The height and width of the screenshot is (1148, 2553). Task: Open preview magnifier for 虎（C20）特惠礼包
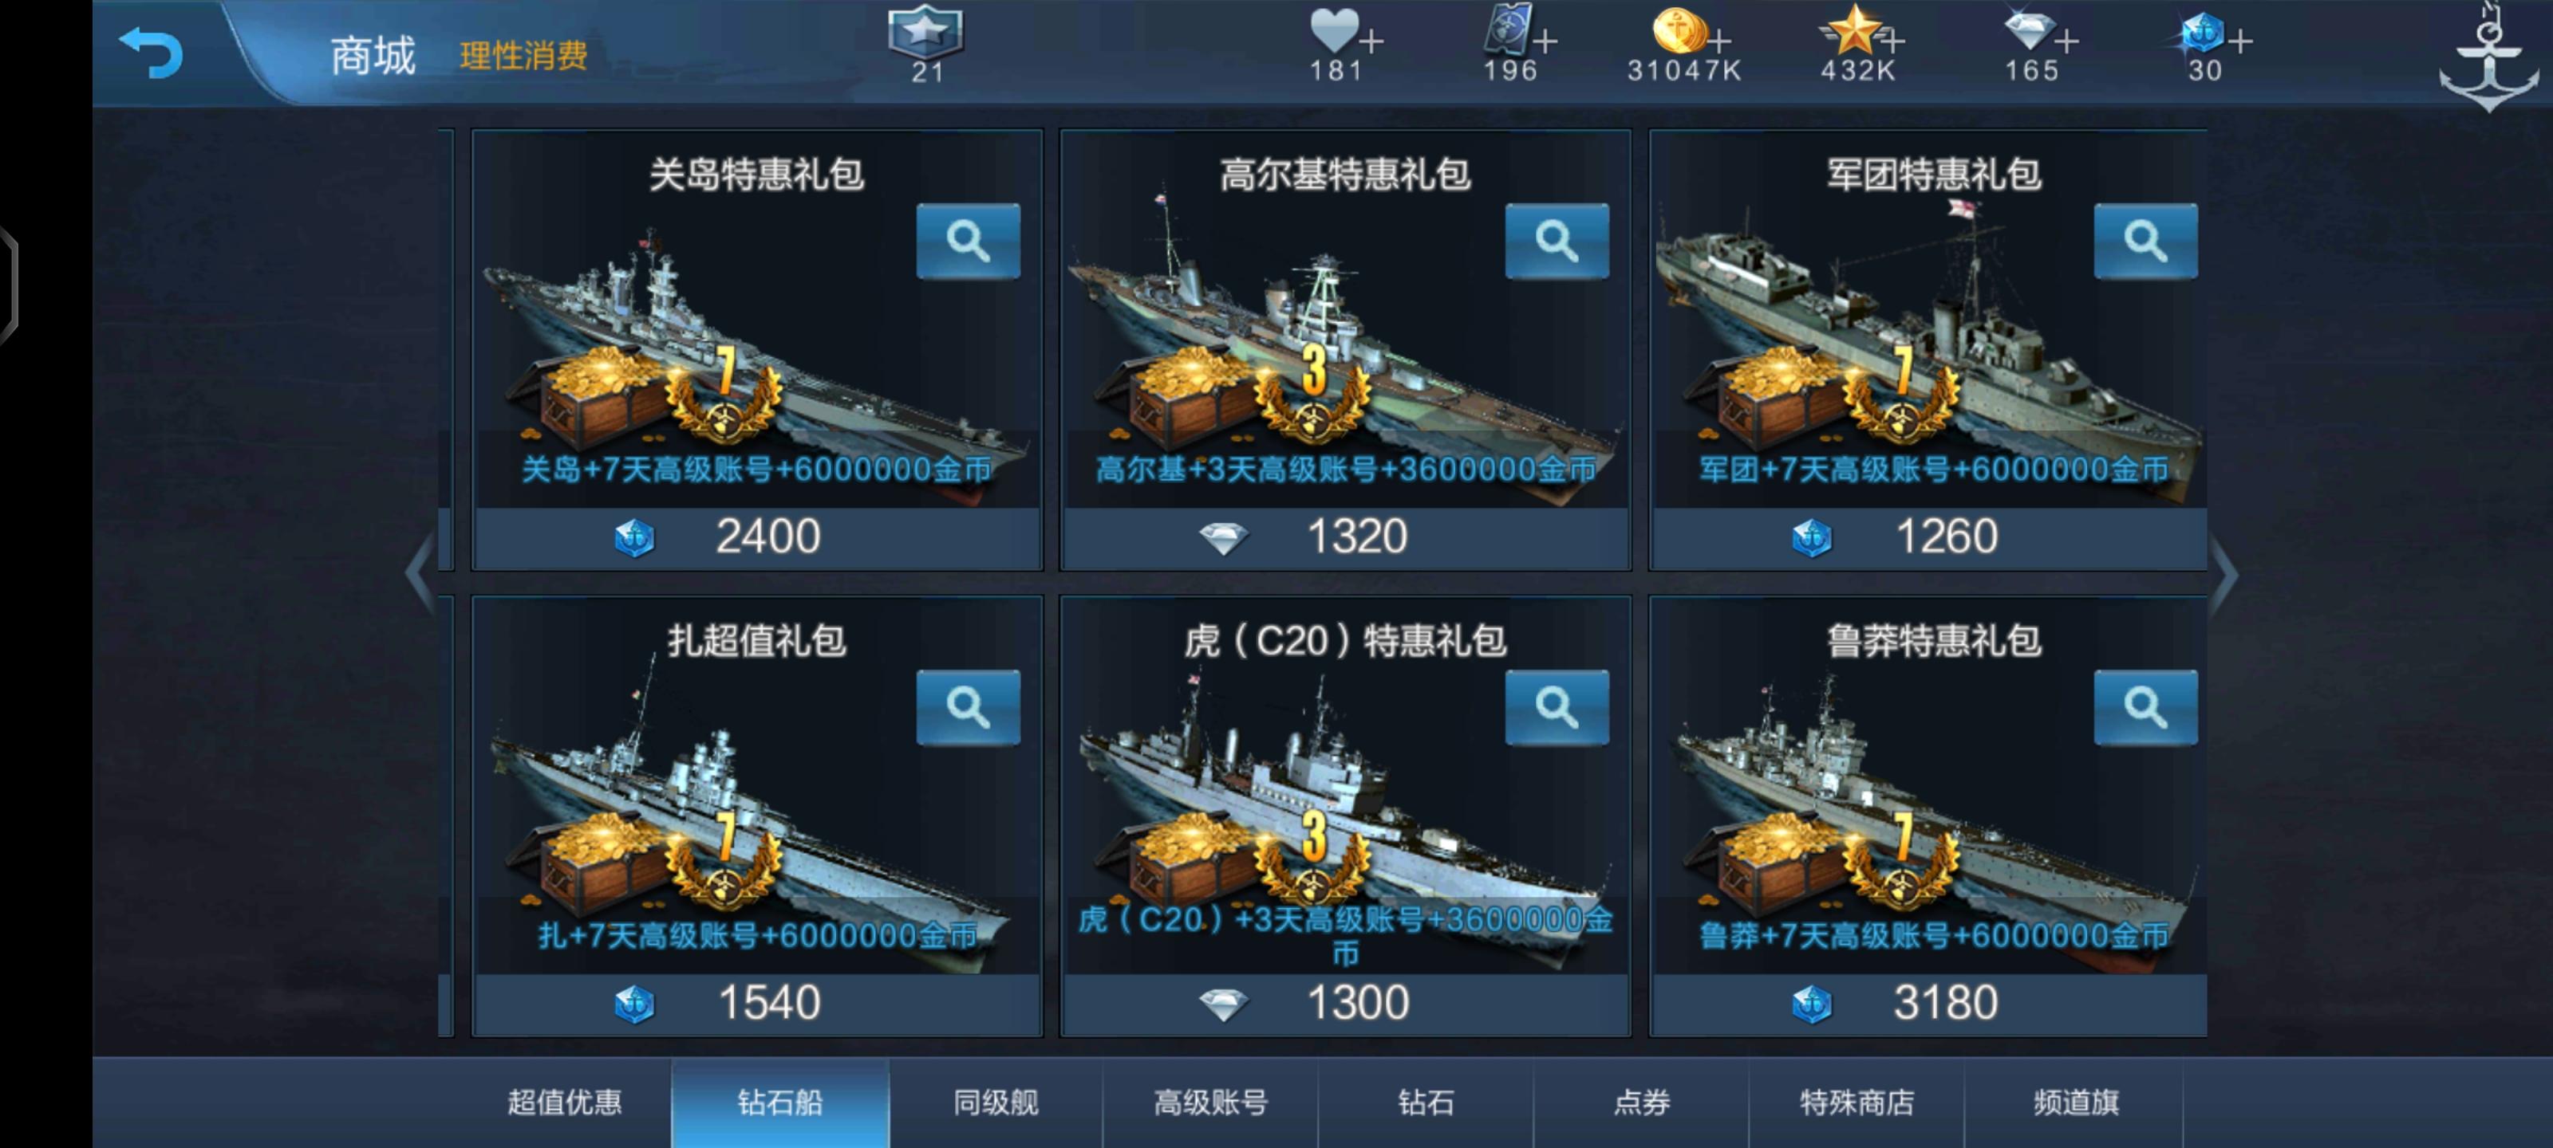pos(1556,707)
